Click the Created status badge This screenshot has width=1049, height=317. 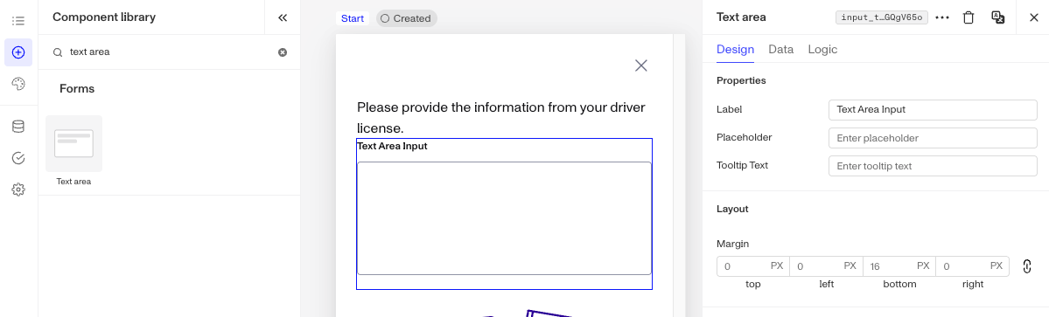406,18
